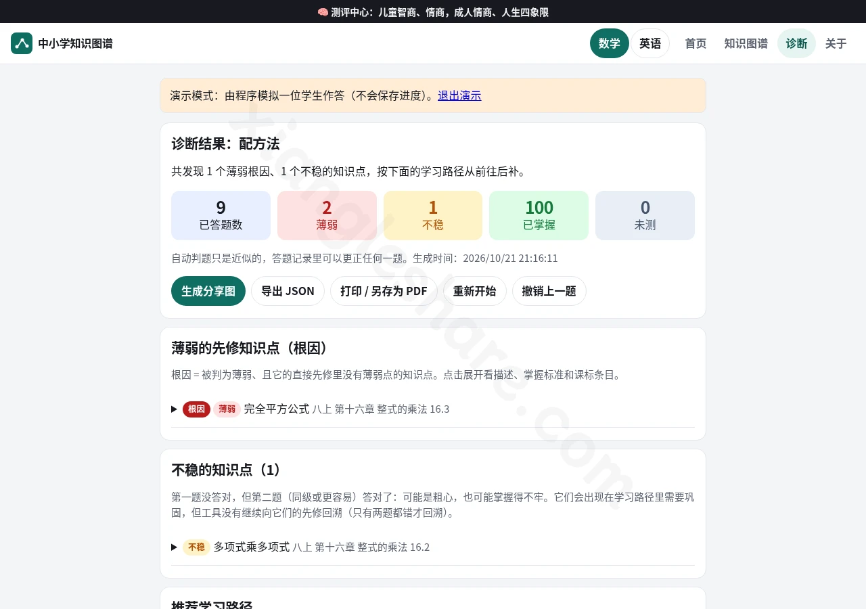Viewport: 866px width, 609px height.
Task: Click the red 薄弱 stat card
Action: tap(327, 215)
